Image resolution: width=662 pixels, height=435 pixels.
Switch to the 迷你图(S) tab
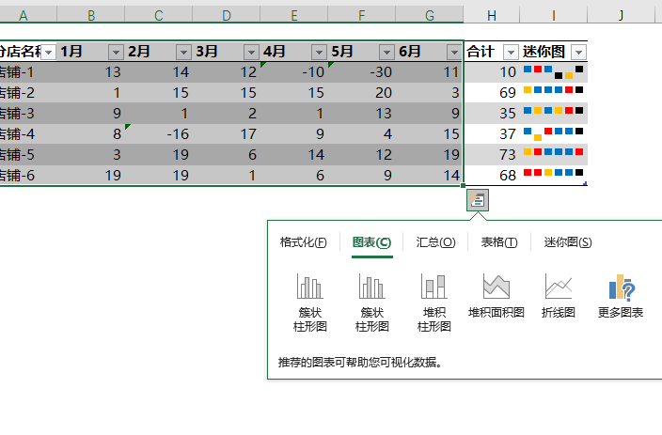[x=568, y=242]
